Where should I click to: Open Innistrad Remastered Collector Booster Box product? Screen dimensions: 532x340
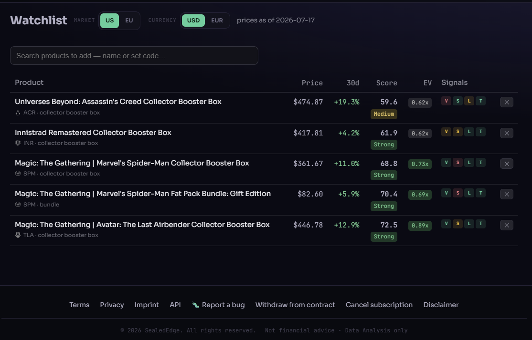(x=93, y=133)
